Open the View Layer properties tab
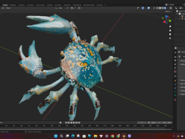 [x=175, y=64]
